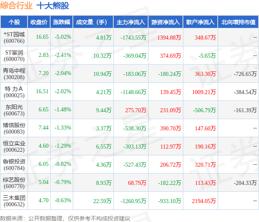Image resolution: width=259 pixels, height=222 pixels.
Task: Click main inflow value 68.79万
Action: tap(137, 183)
